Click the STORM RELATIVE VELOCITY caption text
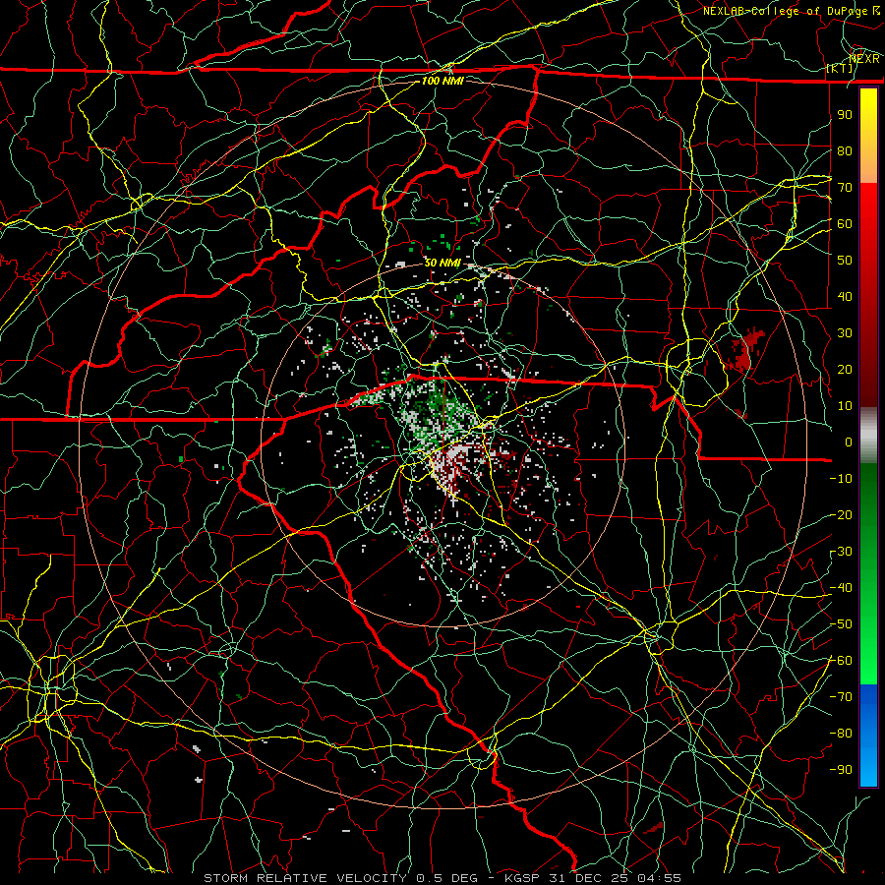This screenshot has width=885, height=885. coord(305,878)
